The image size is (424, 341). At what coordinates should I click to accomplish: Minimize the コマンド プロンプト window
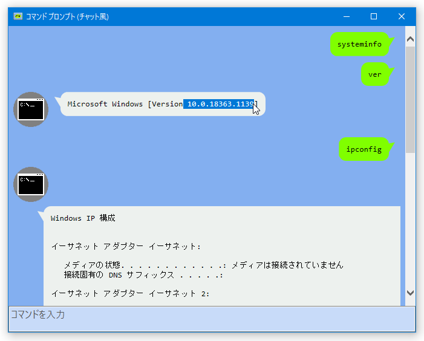click(x=347, y=16)
